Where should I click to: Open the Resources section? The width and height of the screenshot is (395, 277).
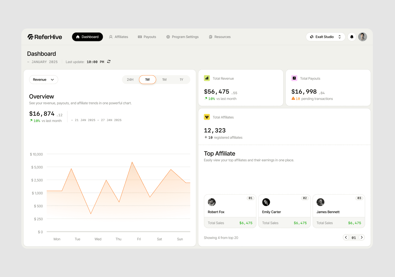219,37
